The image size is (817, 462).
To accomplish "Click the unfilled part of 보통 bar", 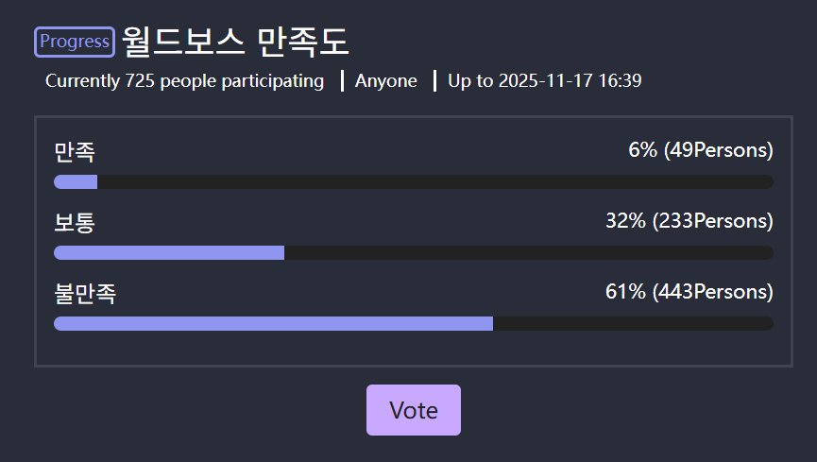I will (x=529, y=252).
